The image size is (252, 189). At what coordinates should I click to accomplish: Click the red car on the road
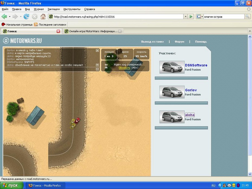(x=77, y=120)
